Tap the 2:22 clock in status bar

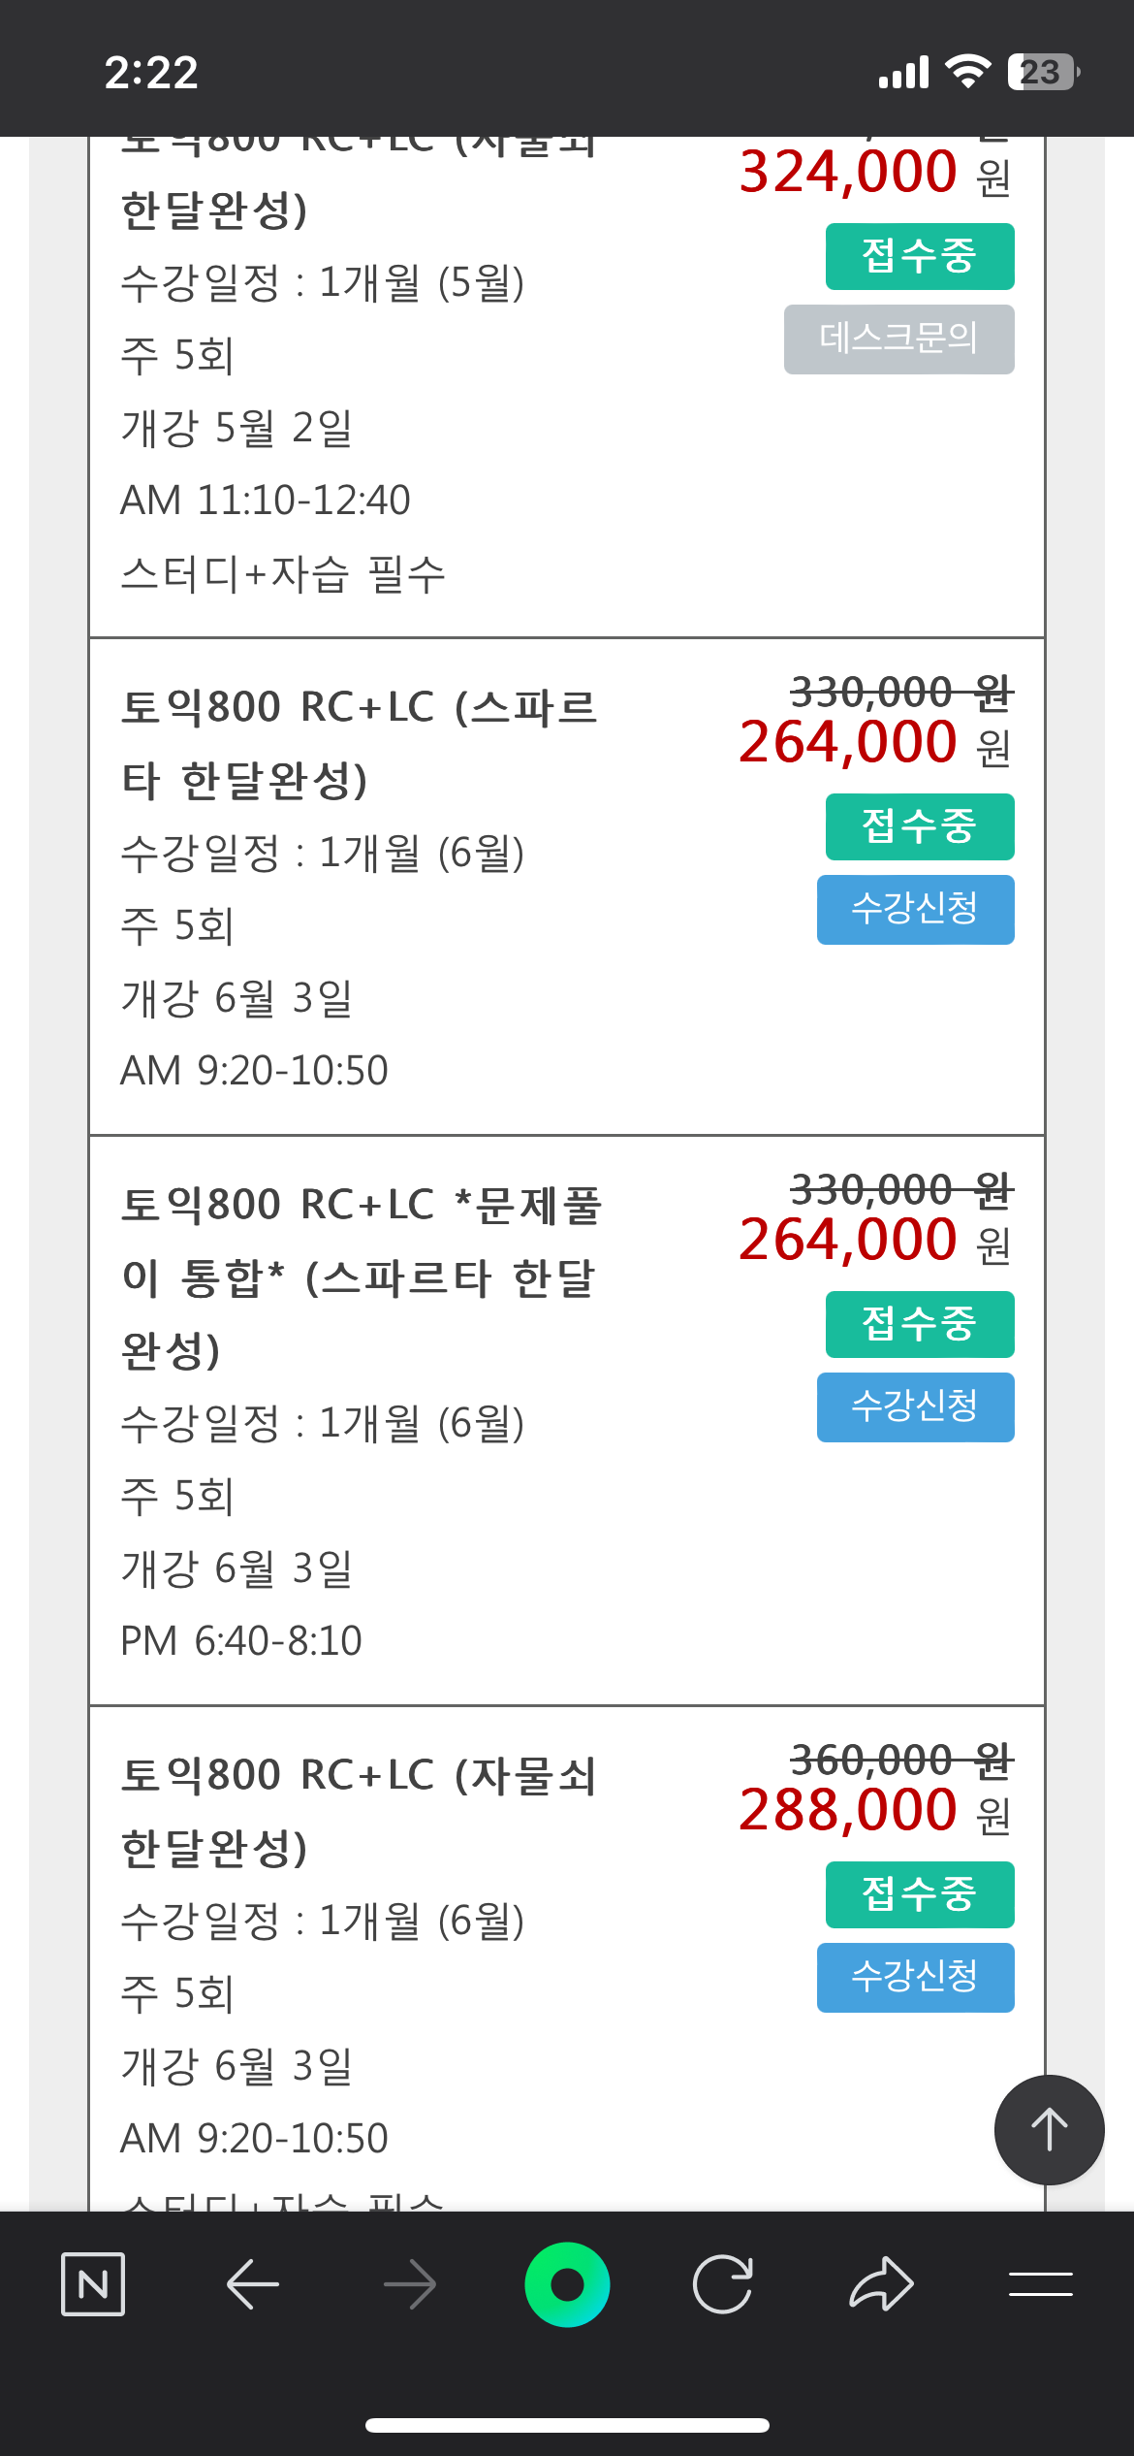pyautogui.click(x=151, y=73)
